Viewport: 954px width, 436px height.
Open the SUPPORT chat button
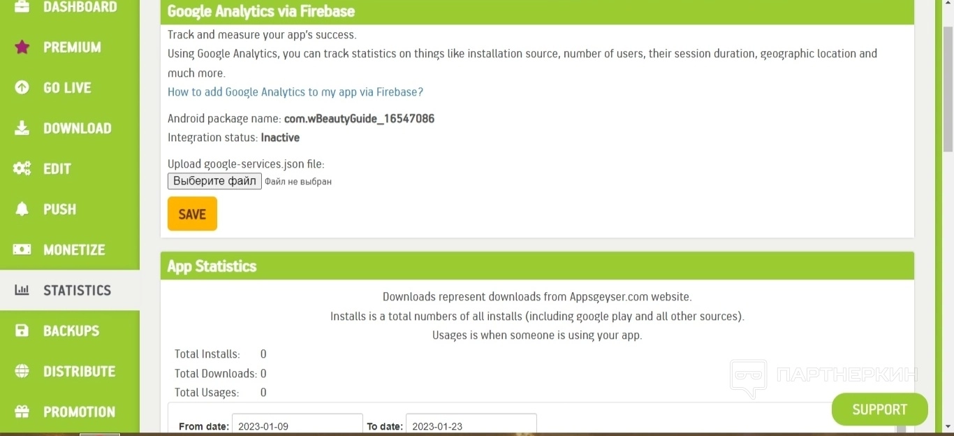coord(879,409)
